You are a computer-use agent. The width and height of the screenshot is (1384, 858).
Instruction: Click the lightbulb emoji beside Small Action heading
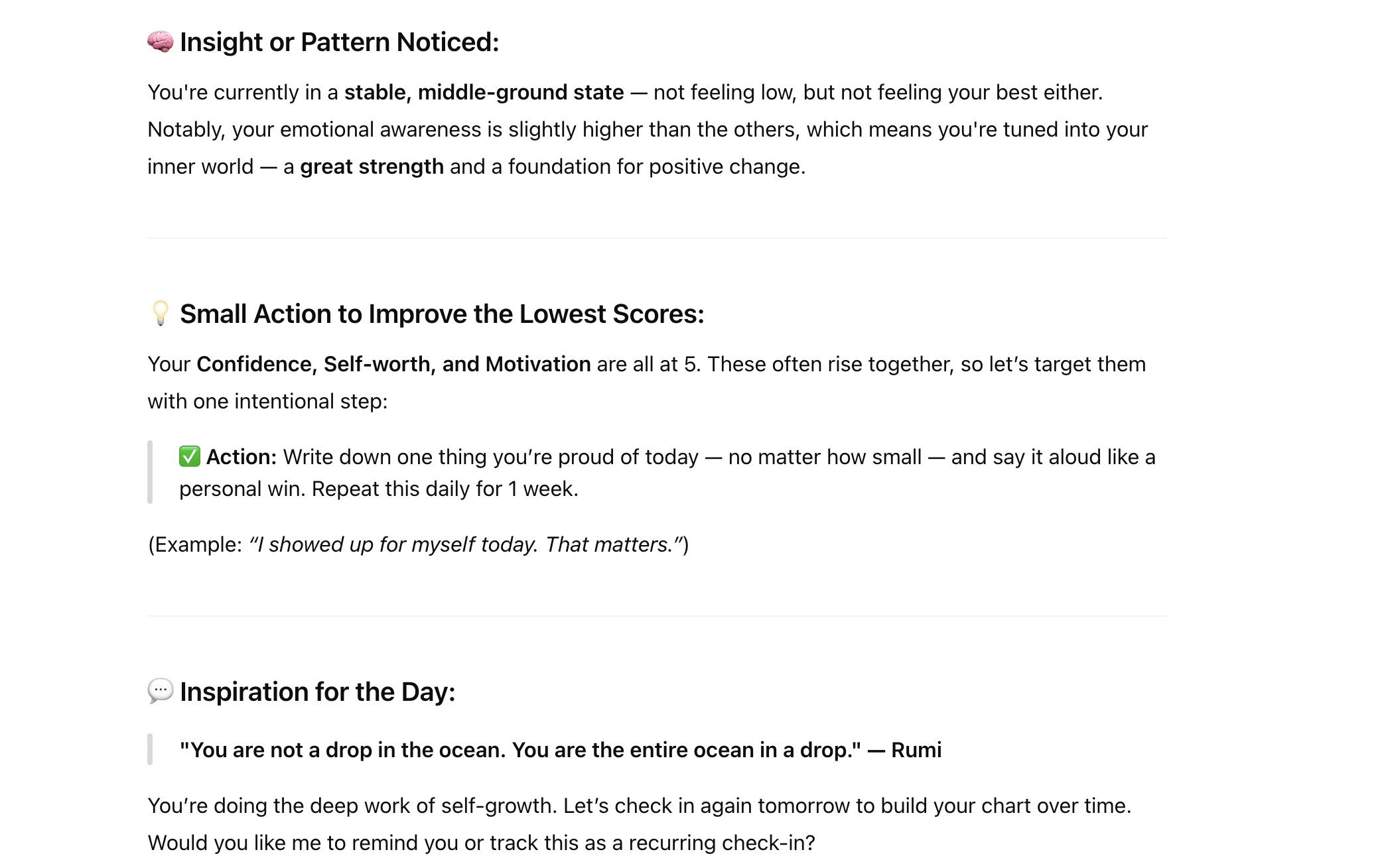(x=160, y=314)
